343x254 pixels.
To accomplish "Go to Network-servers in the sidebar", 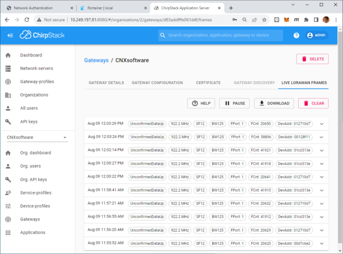I will (37, 68).
